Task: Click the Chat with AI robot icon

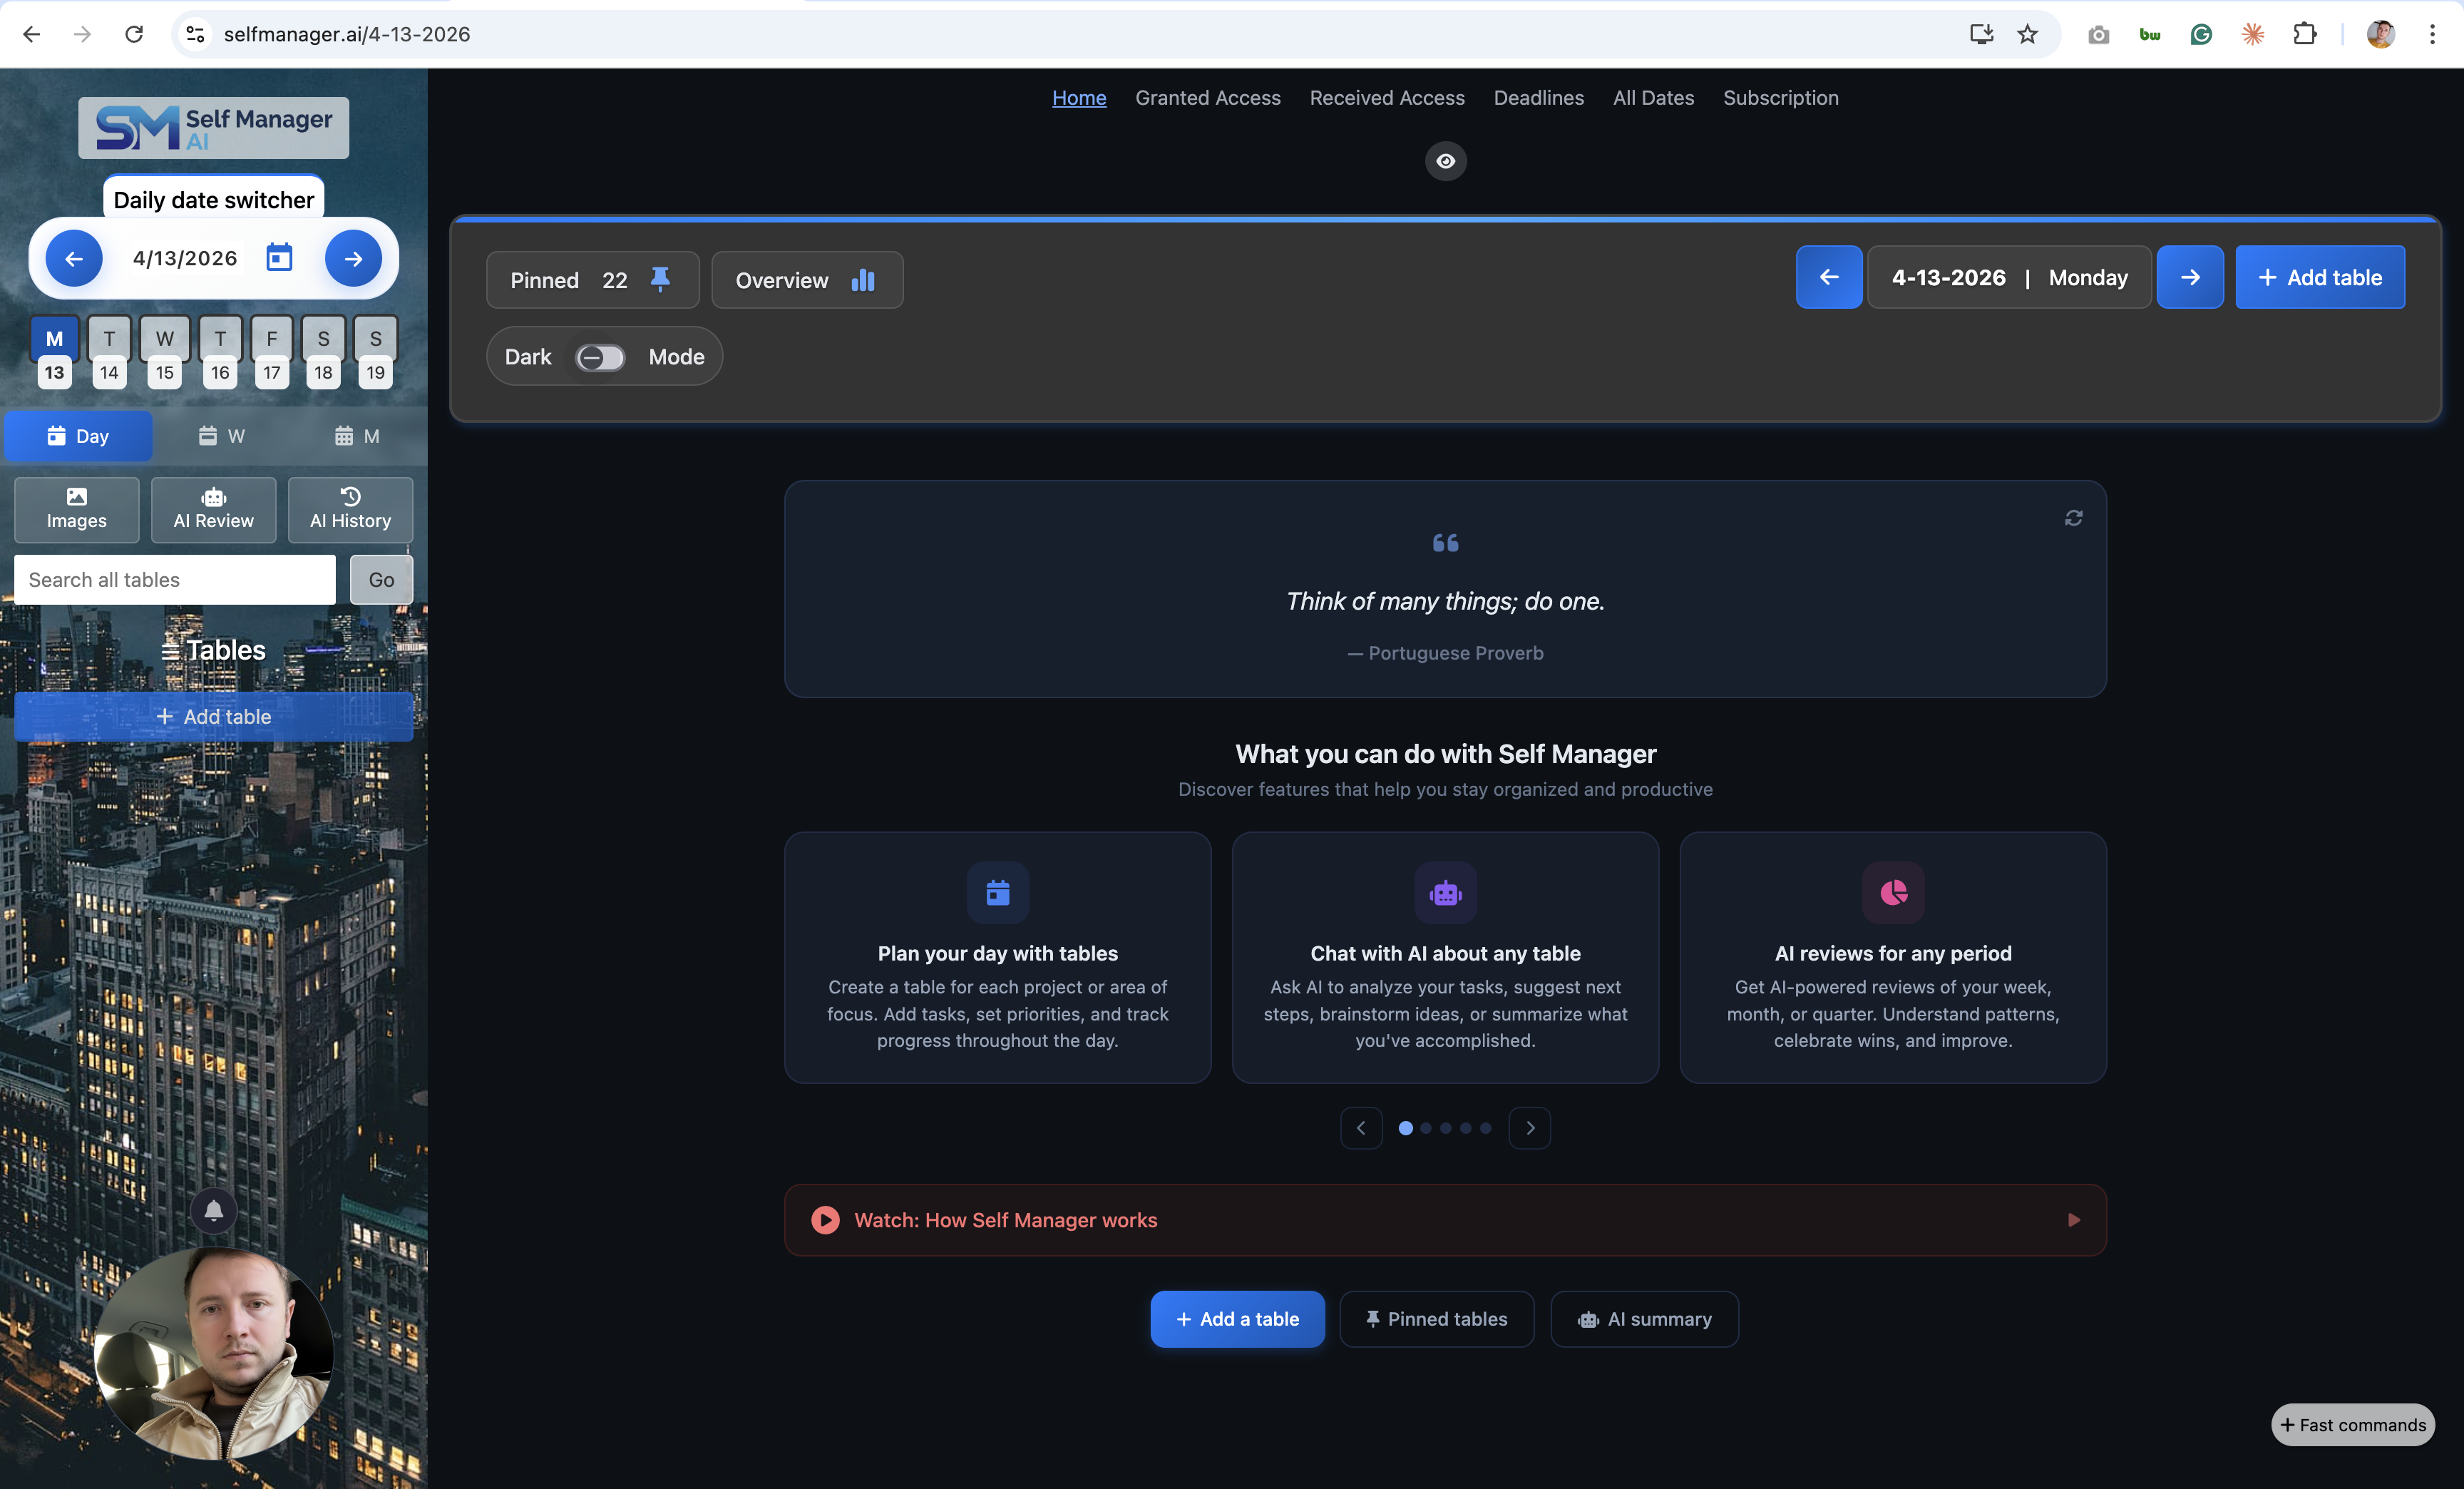Action: [x=1445, y=892]
